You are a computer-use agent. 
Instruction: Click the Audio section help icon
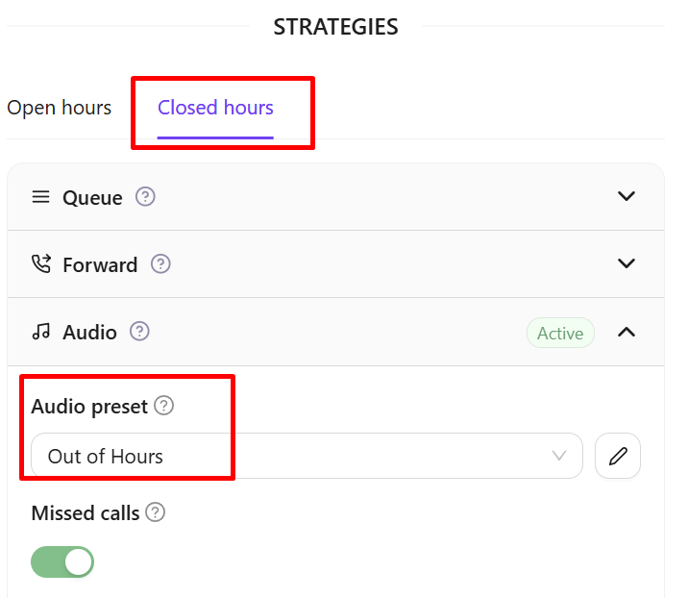click(x=140, y=332)
